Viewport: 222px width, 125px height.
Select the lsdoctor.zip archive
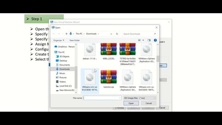pos(109,79)
